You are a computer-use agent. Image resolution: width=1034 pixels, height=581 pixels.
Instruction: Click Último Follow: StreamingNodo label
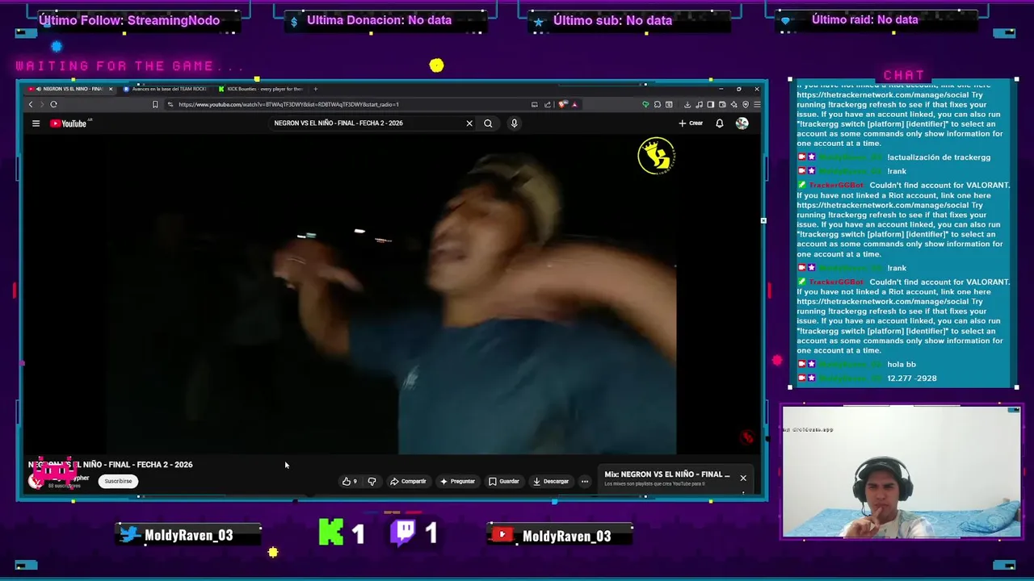[x=129, y=20]
